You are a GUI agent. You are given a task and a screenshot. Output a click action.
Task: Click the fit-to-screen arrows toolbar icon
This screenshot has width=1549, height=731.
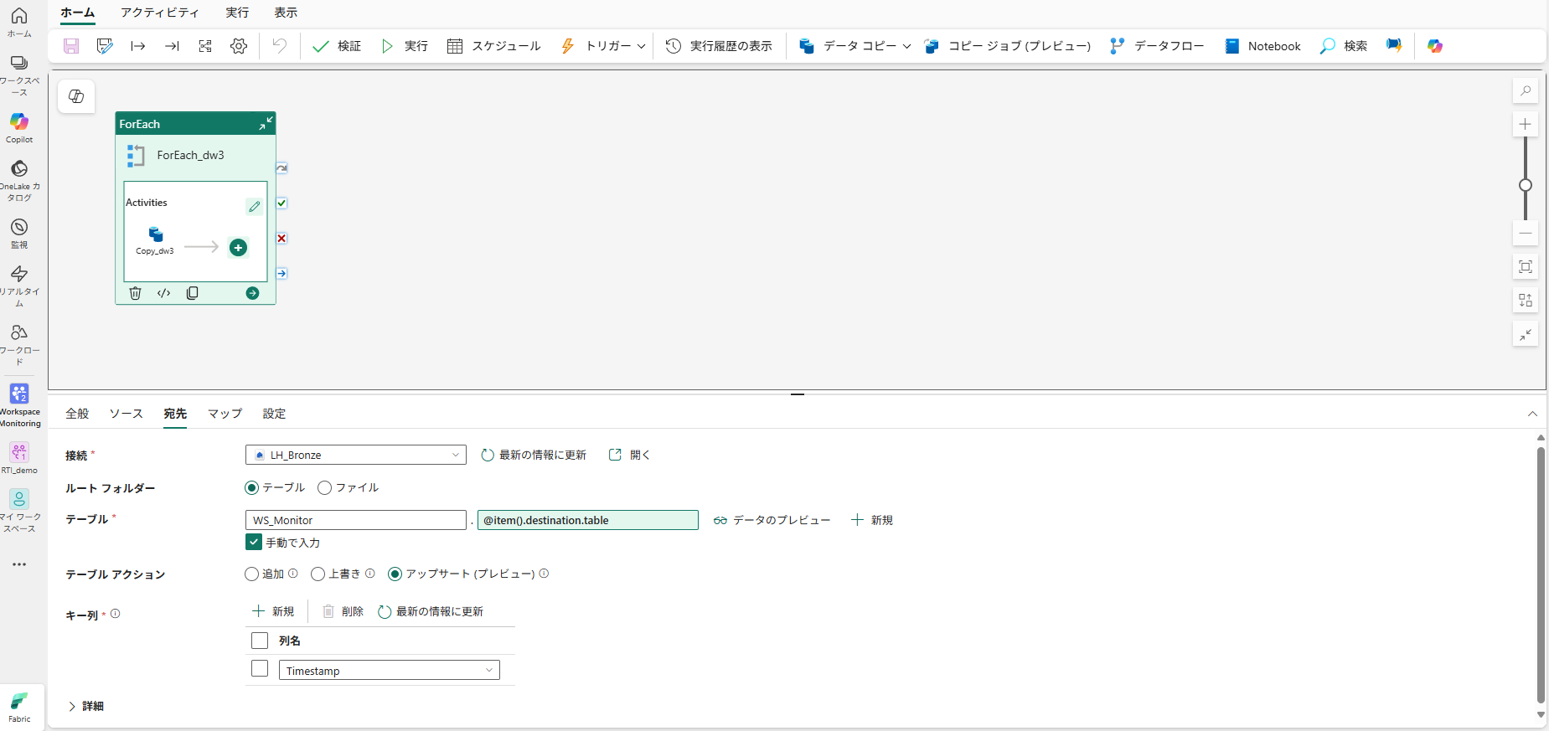[x=205, y=46]
